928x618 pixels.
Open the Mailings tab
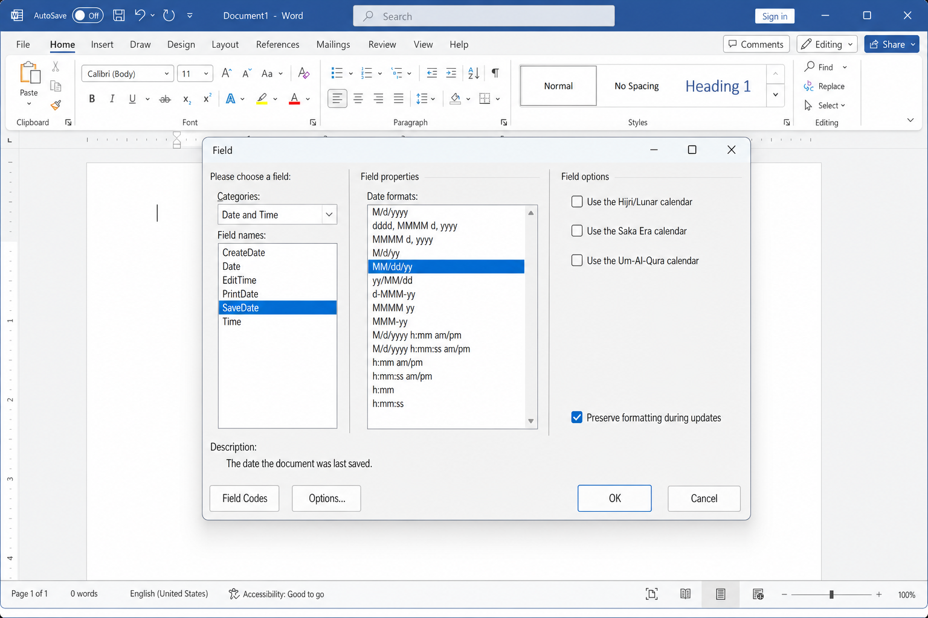[333, 45]
